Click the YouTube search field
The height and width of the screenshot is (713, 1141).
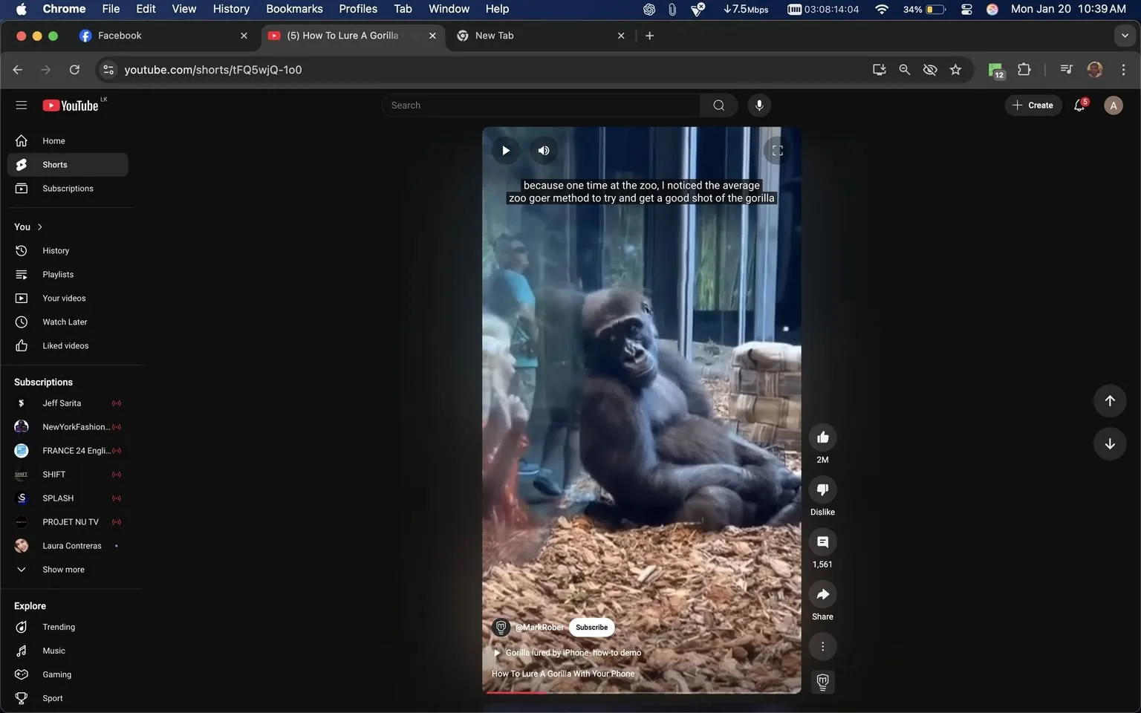[x=542, y=105]
